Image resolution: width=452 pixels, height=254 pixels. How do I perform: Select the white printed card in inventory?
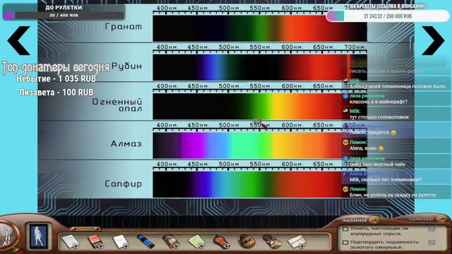(x=297, y=241)
